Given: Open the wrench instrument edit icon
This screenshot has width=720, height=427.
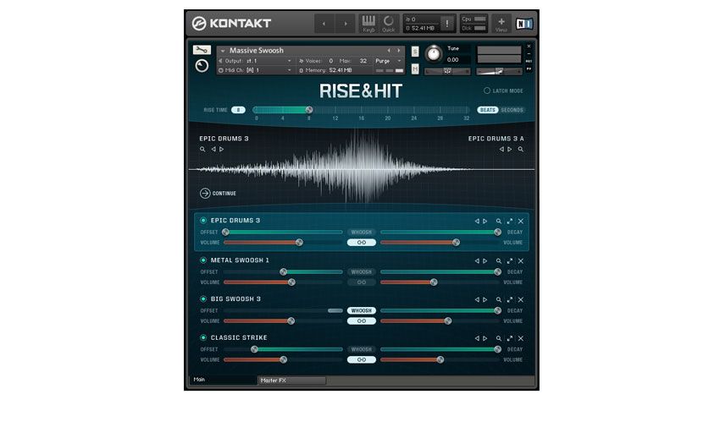Looking at the screenshot, I should coord(202,50).
